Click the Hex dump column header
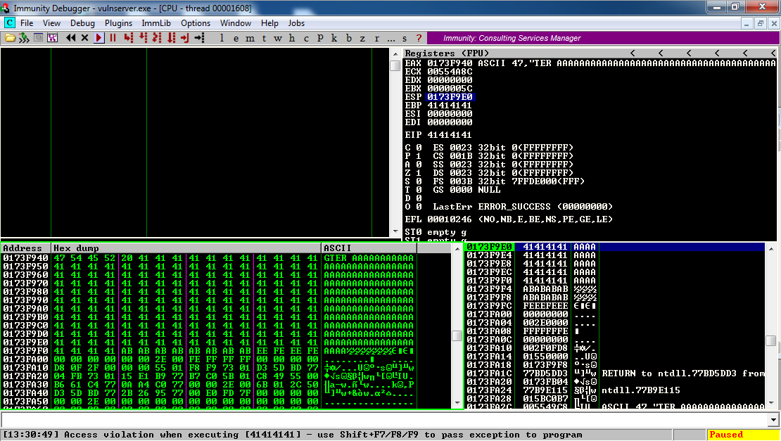Viewport: 781px width, 441px height. pyautogui.click(x=186, y=248)
